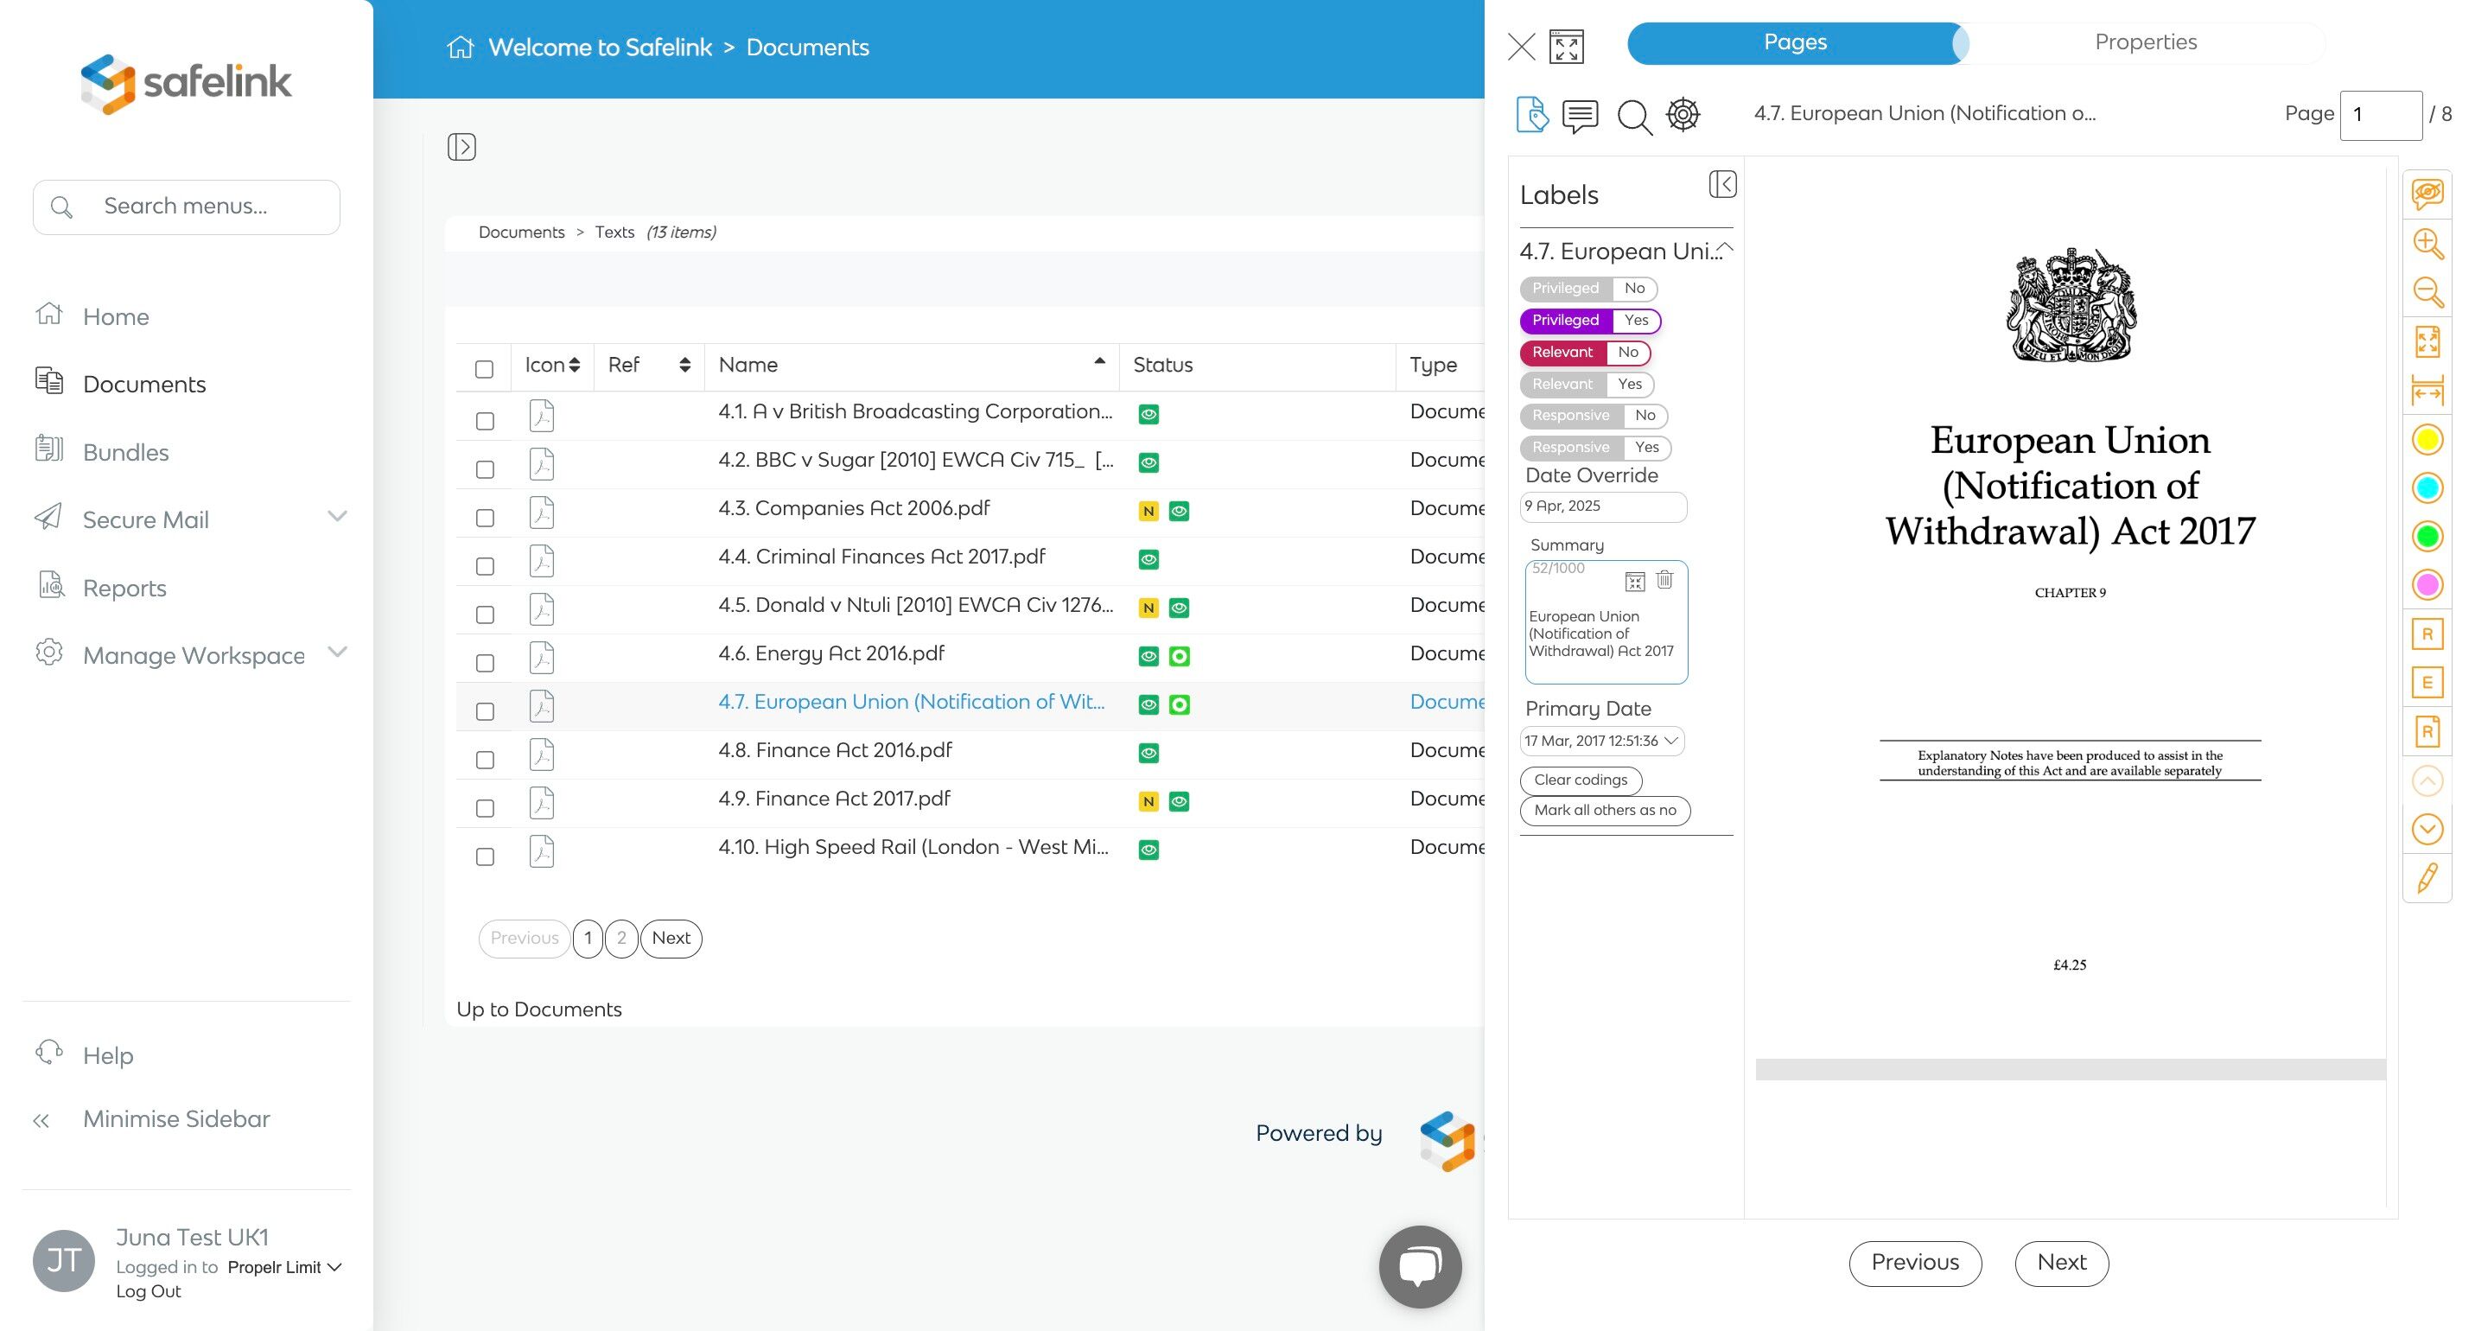Open the viewer settings gear icon
2475x1331 pixels.
pos(1683,114)
